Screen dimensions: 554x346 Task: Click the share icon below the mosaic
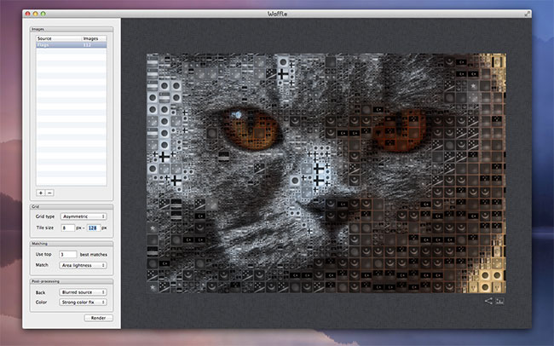coord(488,300)
